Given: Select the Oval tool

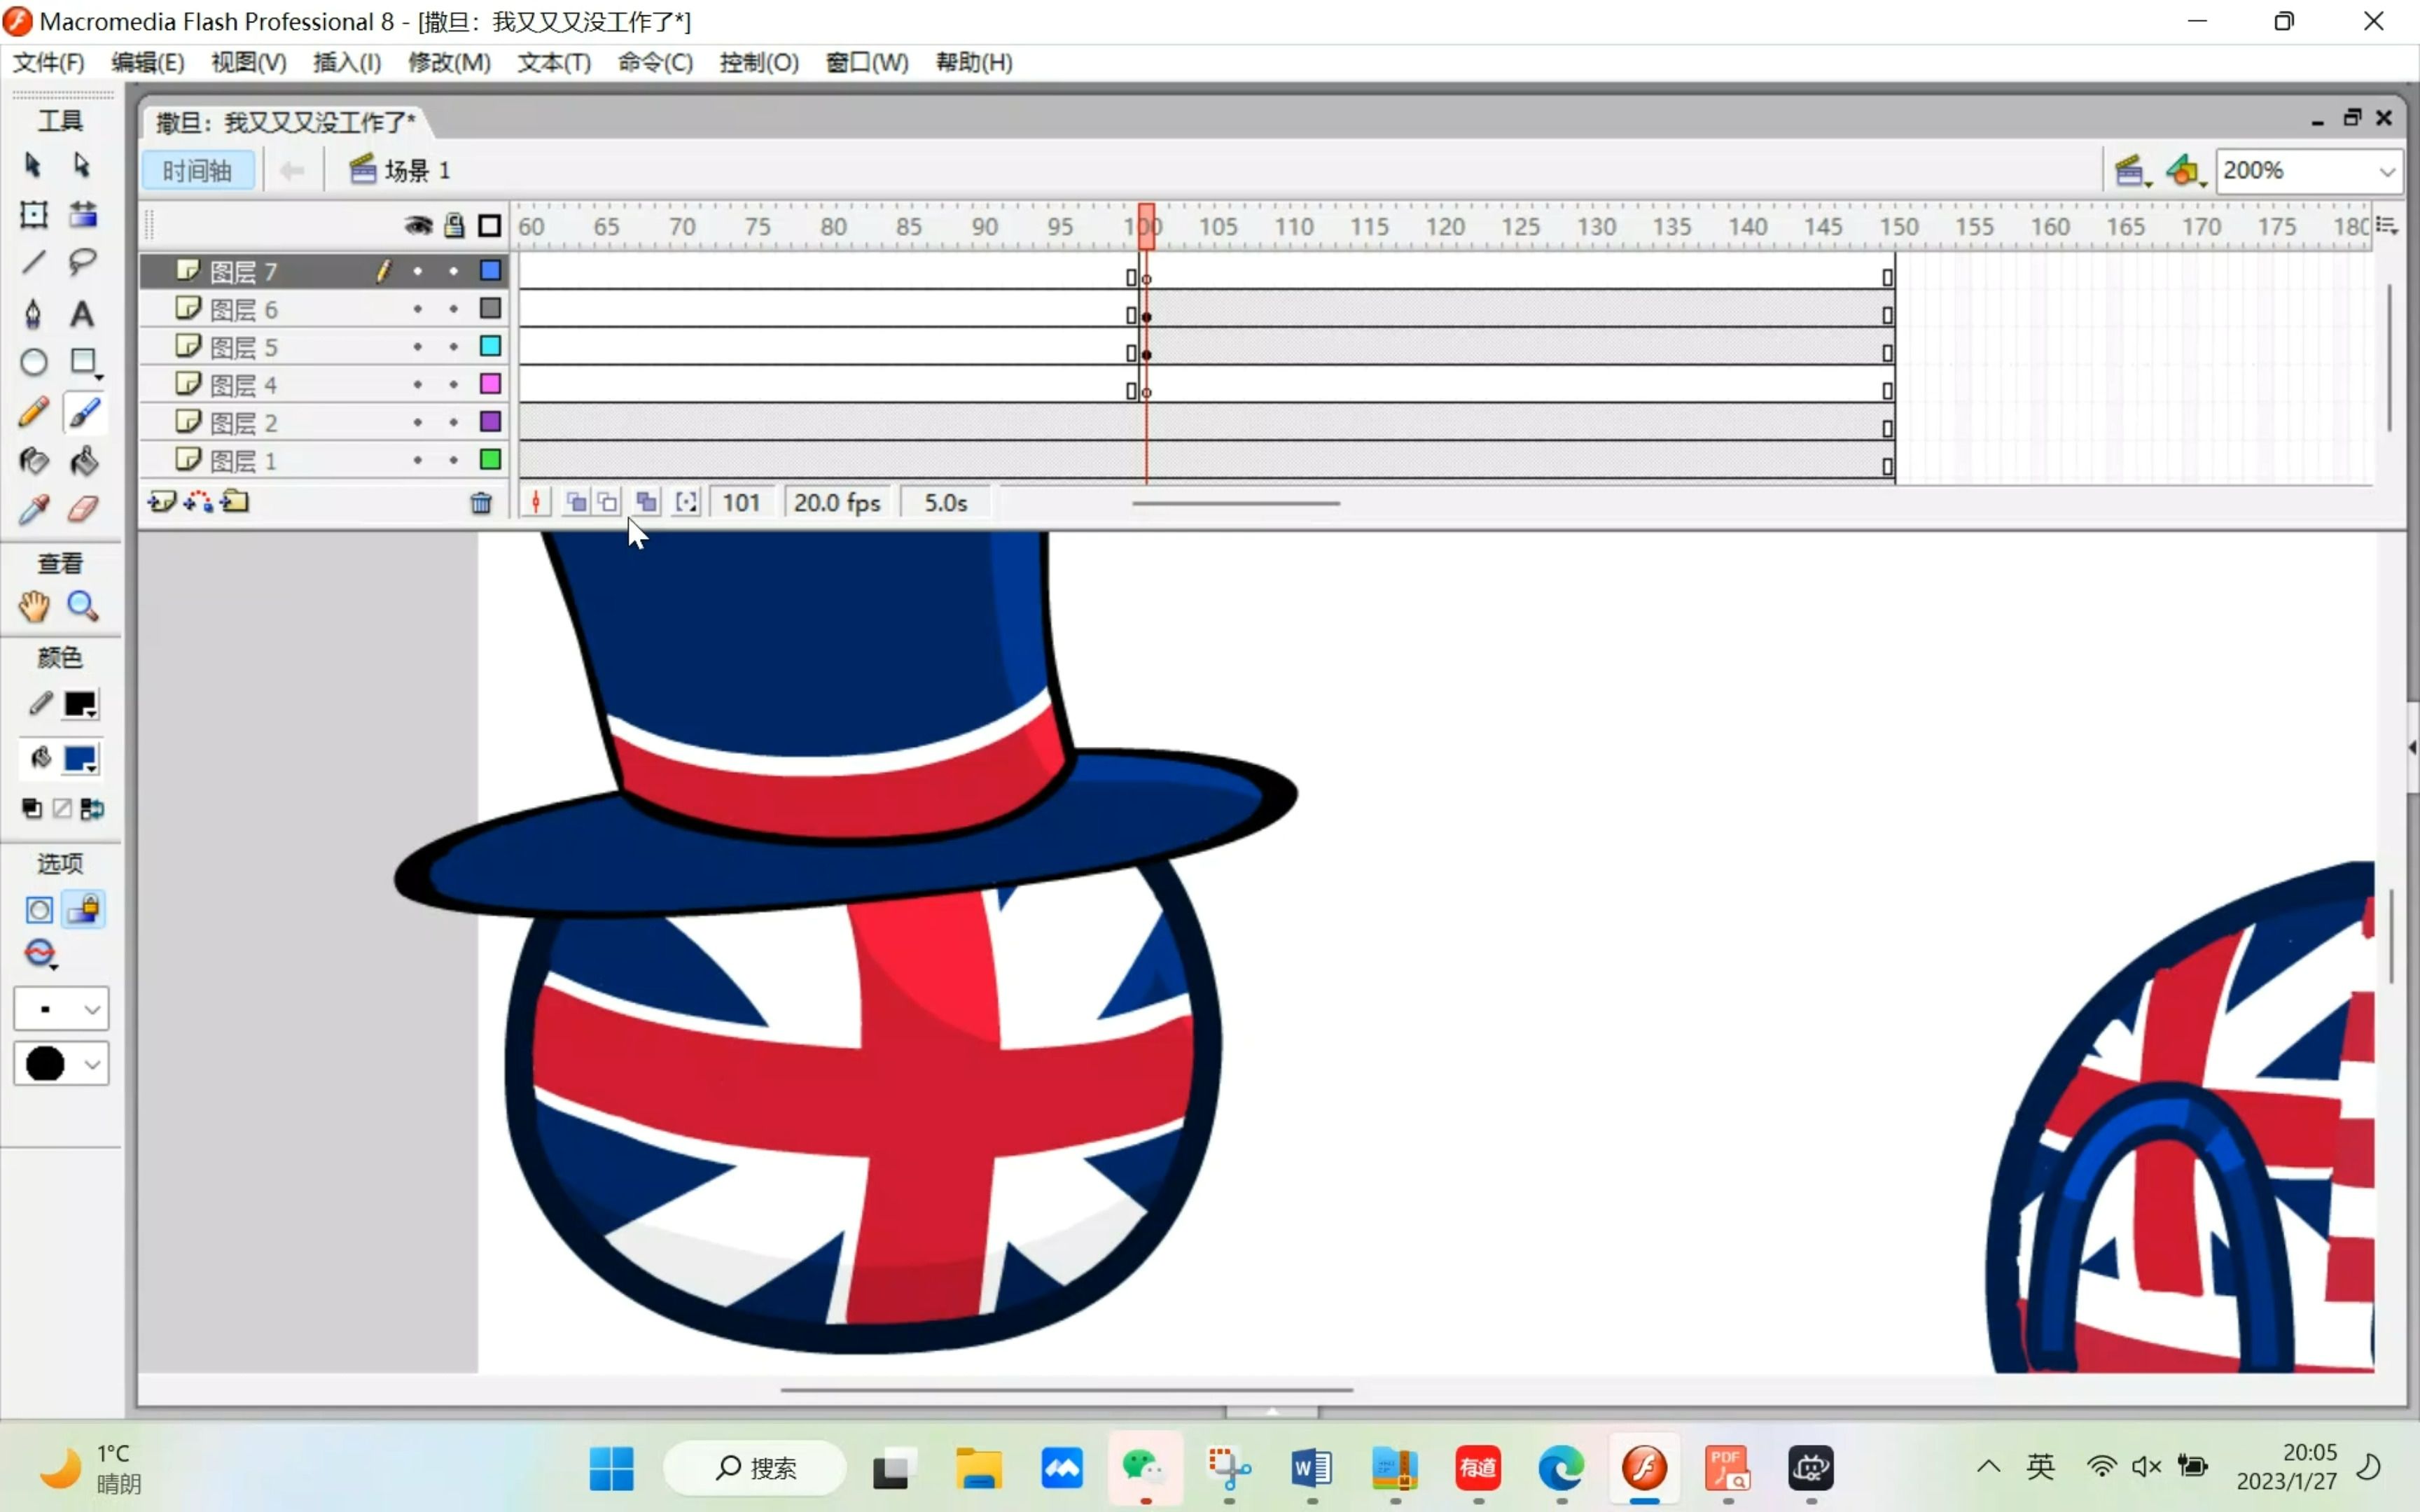Looking at the screenshot, I should tap(33, 362).
